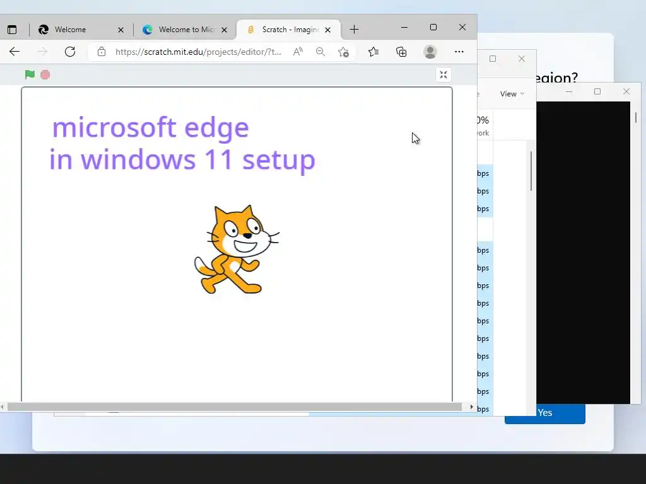The height and width of the screenshot is (484, 646).
Task: Exit Scratch full screen stage mode
Action: pyautogui.click(x=443, y=74)
